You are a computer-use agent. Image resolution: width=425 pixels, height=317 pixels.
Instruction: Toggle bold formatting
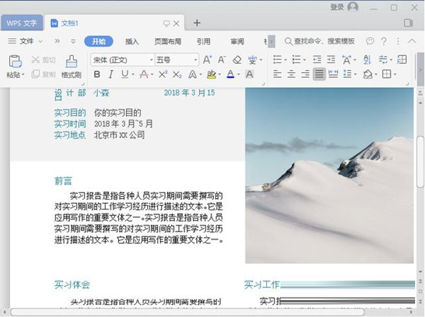tap(96, 74)
